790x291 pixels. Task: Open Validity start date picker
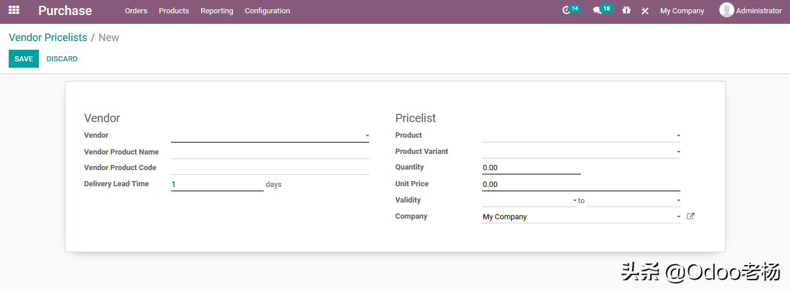pos(528,201)
